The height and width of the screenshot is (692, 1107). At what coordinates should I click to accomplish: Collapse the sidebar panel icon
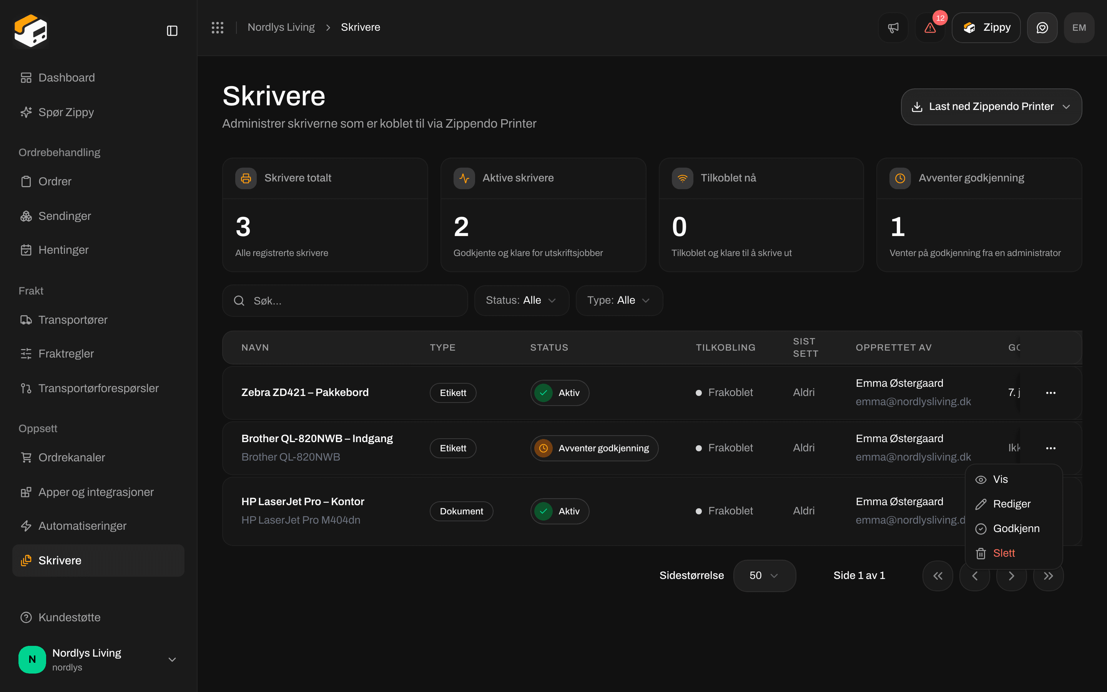pos(172,31)
